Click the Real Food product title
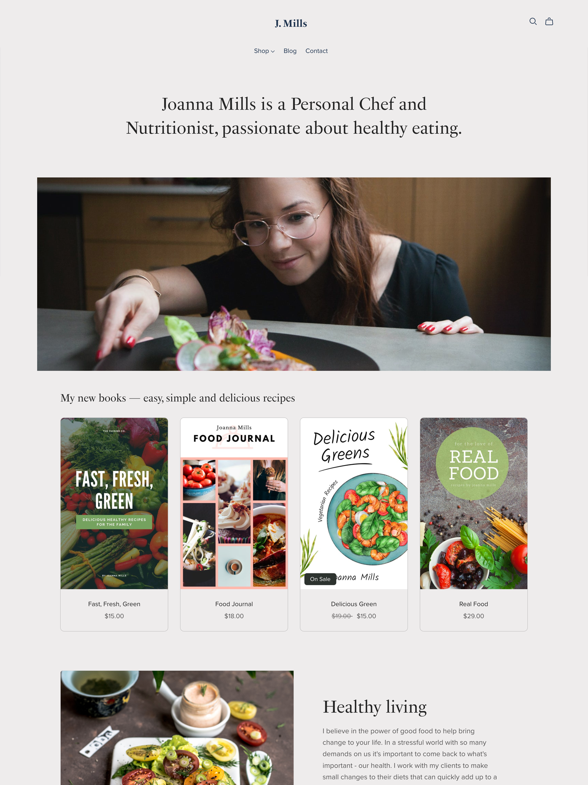The height and width of the screenshot is (785, 588). tap(474, 604)
